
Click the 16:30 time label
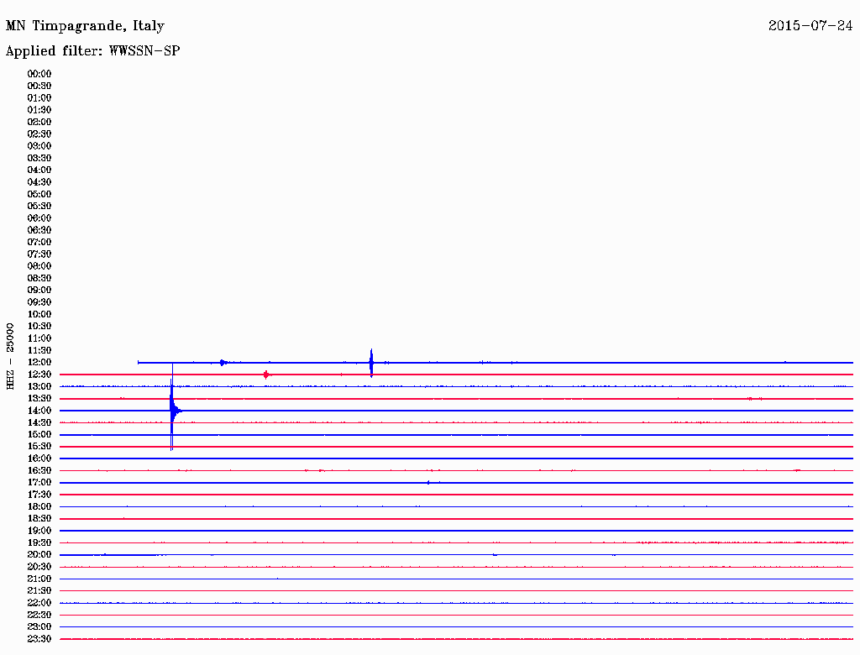coord(39,471)
